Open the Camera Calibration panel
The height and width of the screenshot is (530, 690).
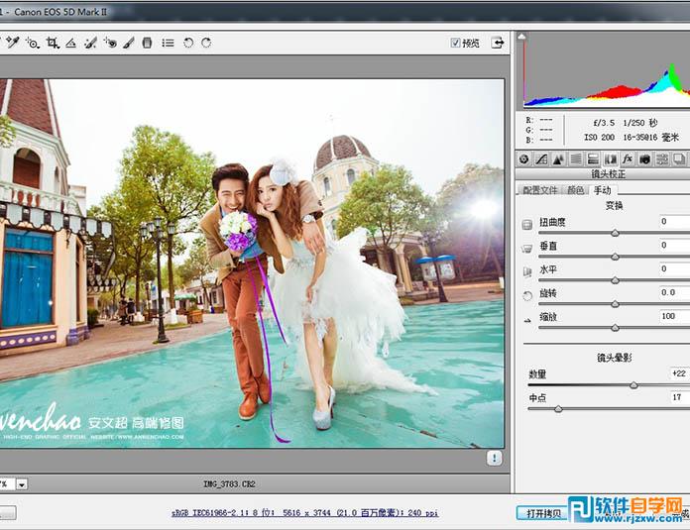[x=644, y=159]
